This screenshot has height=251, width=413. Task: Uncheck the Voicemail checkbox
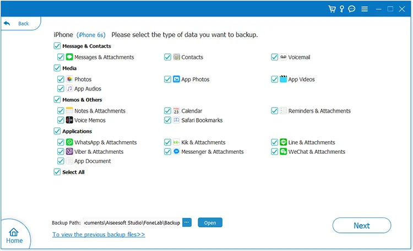tap(274, 57)
